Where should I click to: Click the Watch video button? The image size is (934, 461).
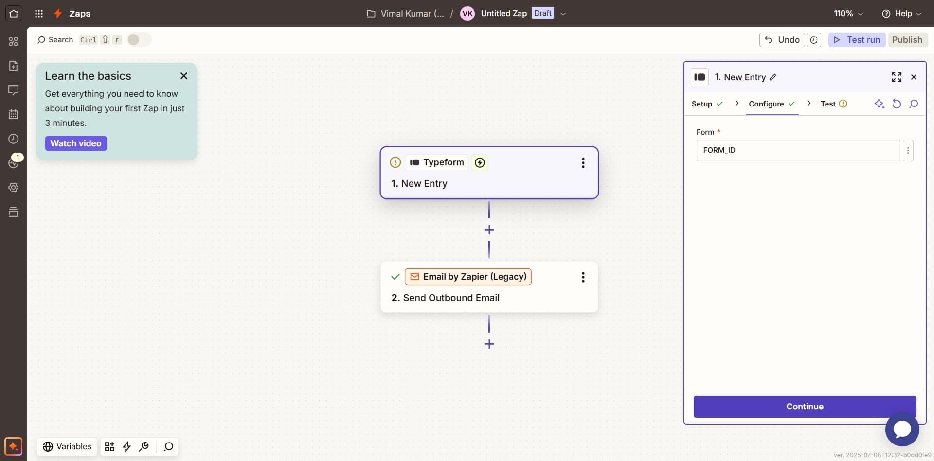pos(76,143)
